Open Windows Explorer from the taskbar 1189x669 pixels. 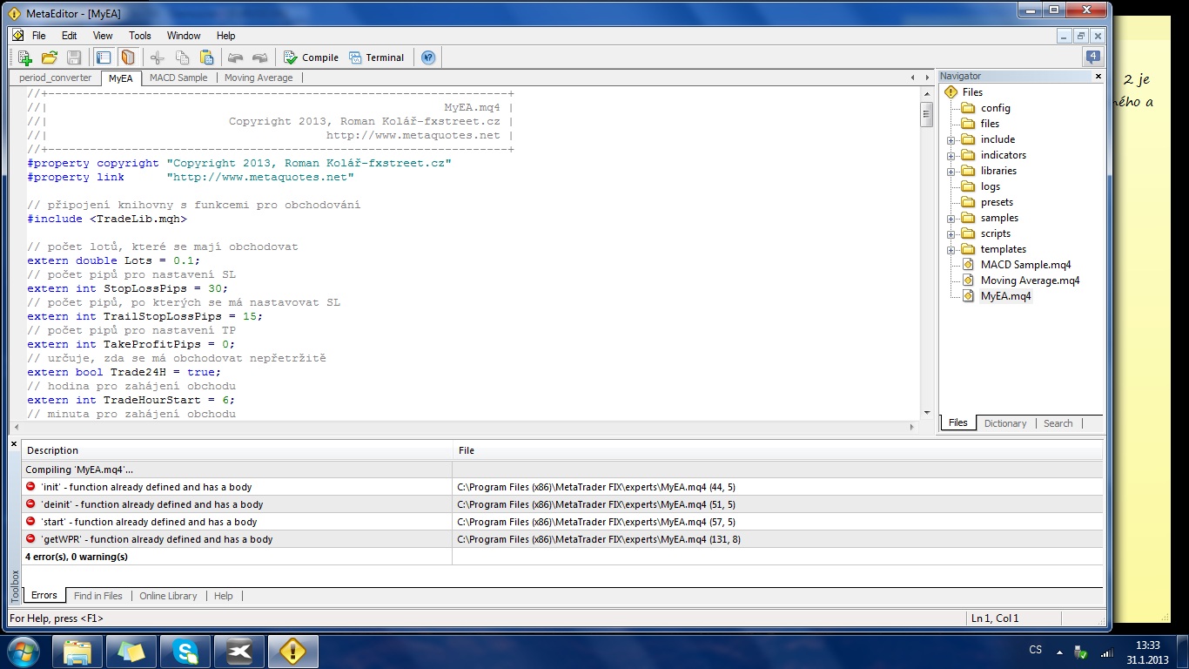pyautogui.click(x=77, y=652)
